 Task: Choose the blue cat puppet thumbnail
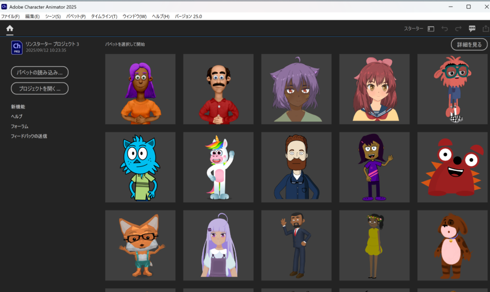(x=140, y=167)
